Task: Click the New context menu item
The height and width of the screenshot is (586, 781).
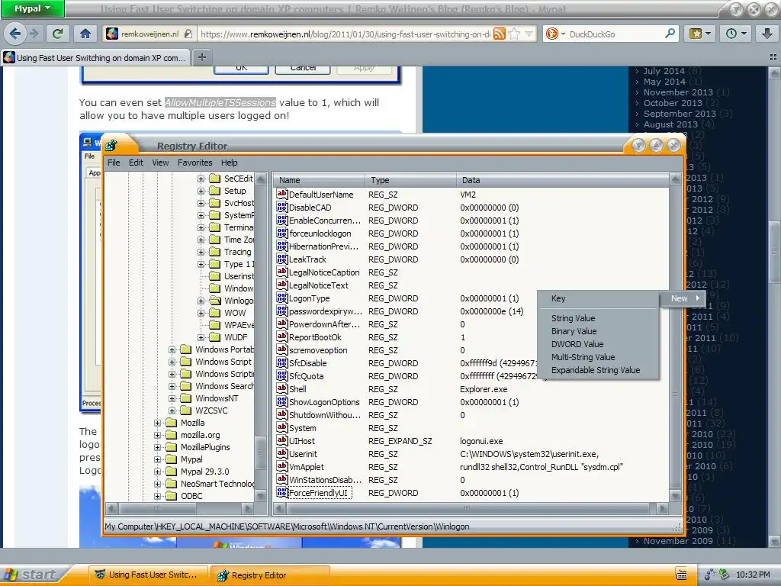Action: [x=684, y=298]
